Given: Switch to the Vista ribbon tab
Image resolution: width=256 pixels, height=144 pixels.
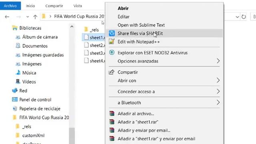Looking at the screenshot, I should [78, 6].
